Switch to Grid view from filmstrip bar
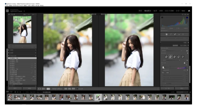This screenshot has width=198, height=107. [15, 92]
